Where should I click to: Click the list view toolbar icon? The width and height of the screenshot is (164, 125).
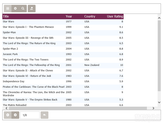pos(8,9)
